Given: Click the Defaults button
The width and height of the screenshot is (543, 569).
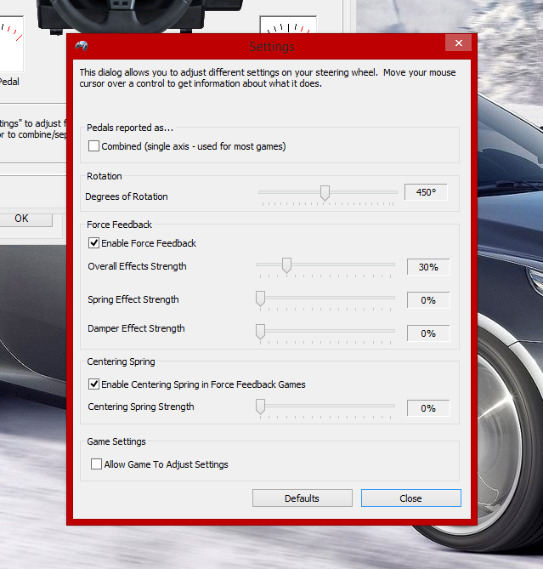Looking at the screenshot, I should point(303,498).
